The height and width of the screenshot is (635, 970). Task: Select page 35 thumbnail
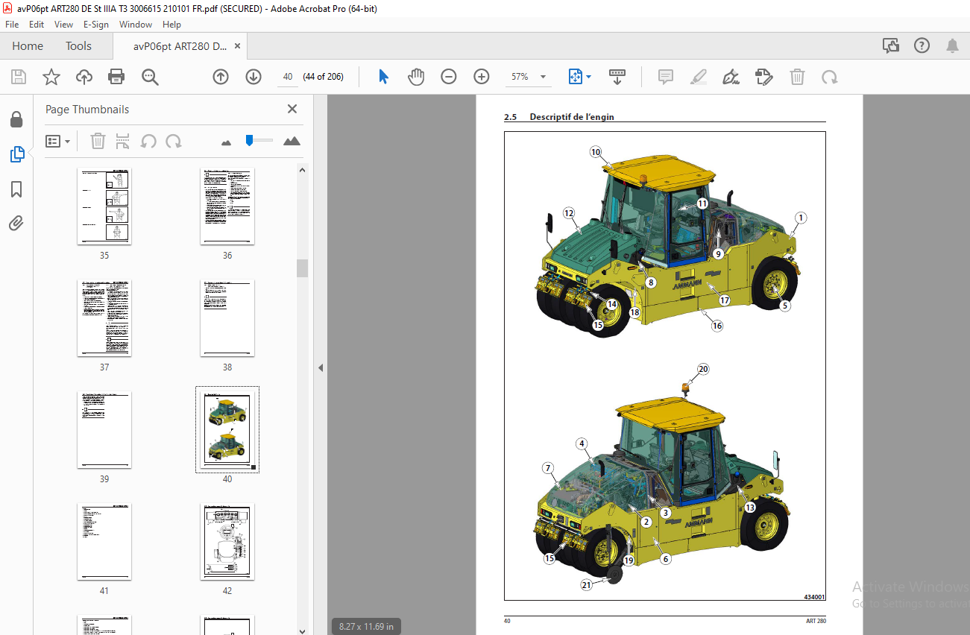(104, 206)
